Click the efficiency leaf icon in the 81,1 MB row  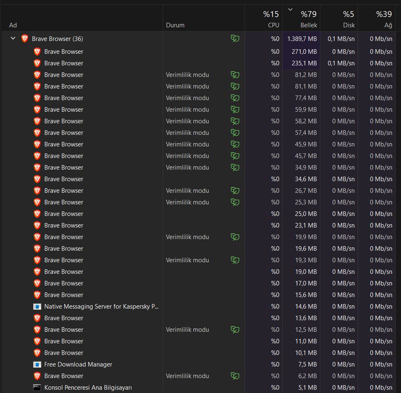click(235, 86)
